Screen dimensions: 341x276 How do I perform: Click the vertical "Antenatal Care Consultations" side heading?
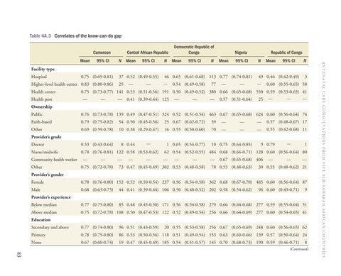[323, 160]
